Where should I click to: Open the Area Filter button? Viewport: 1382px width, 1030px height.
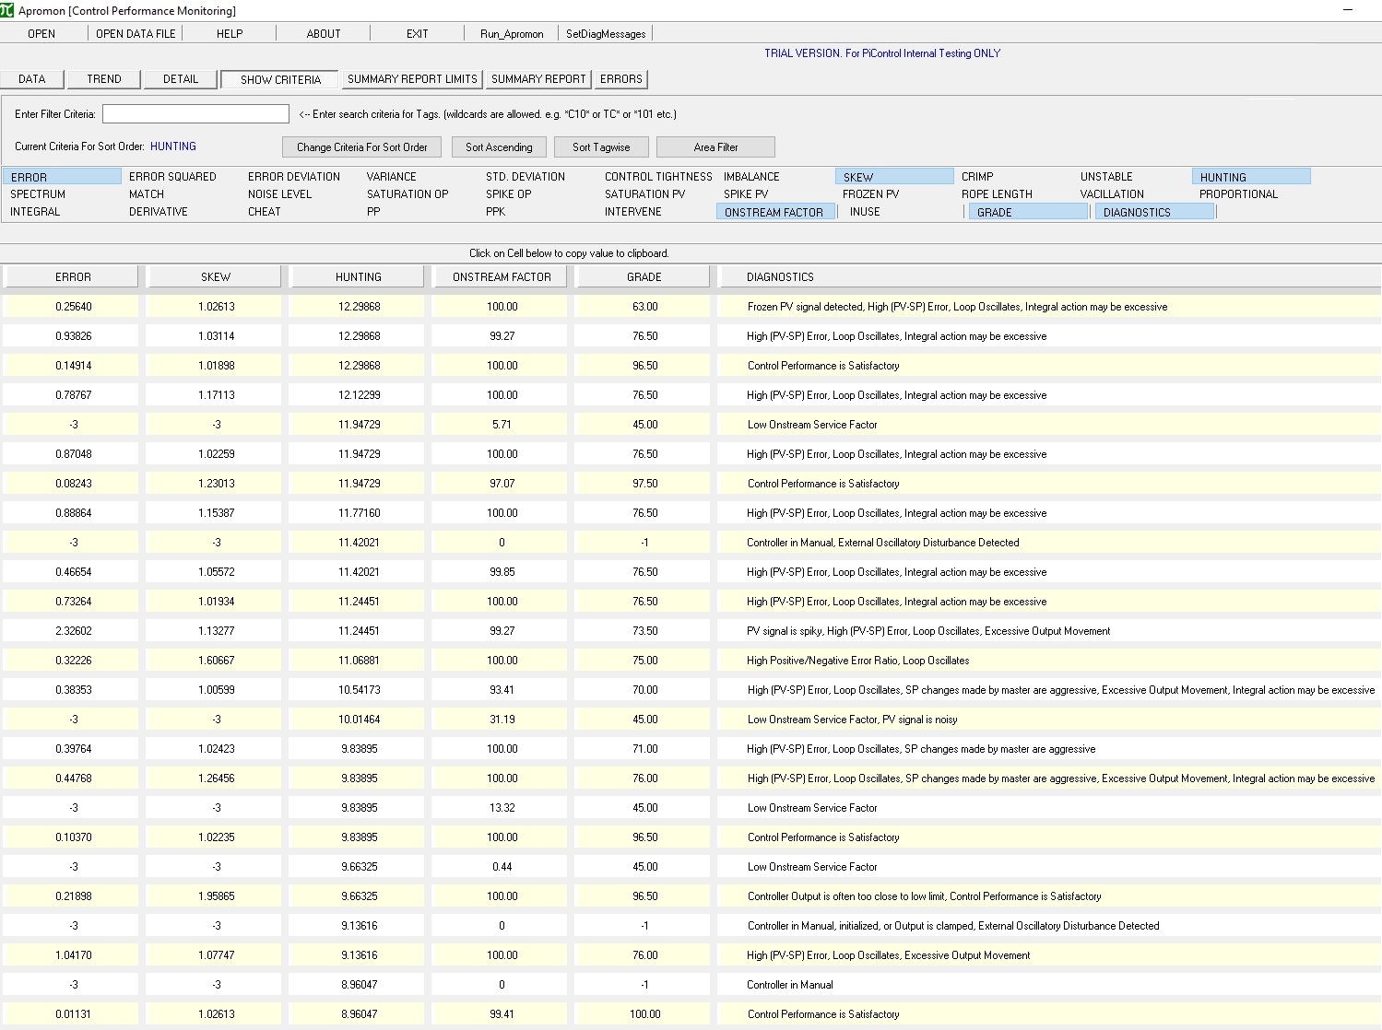coord(715,147)
